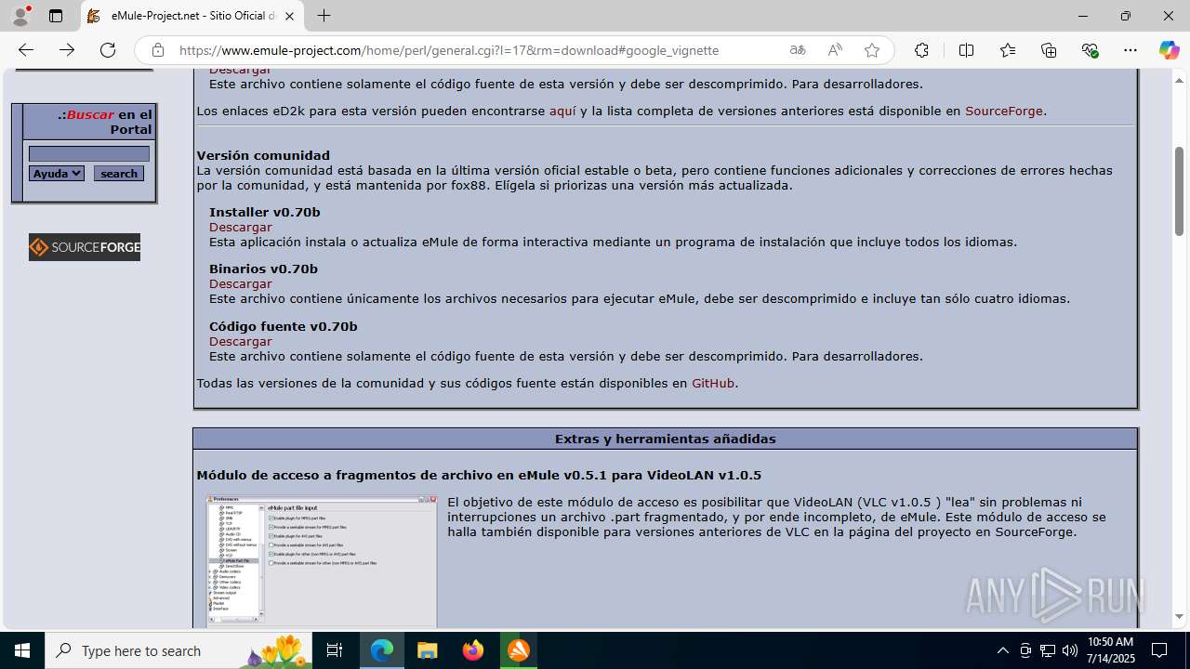The height and width of the screenshot is (669, 1190).
Task: Download Binarios v0.70b
Action: click(x=240, y=283)
